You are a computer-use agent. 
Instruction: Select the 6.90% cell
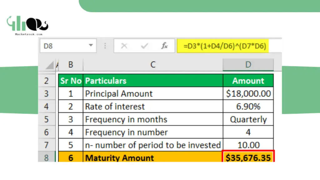pos(248,107)
